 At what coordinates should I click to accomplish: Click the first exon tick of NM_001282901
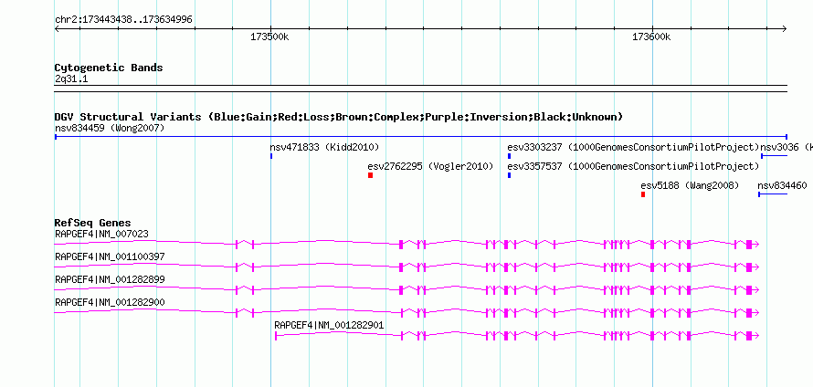pos(275,336)
